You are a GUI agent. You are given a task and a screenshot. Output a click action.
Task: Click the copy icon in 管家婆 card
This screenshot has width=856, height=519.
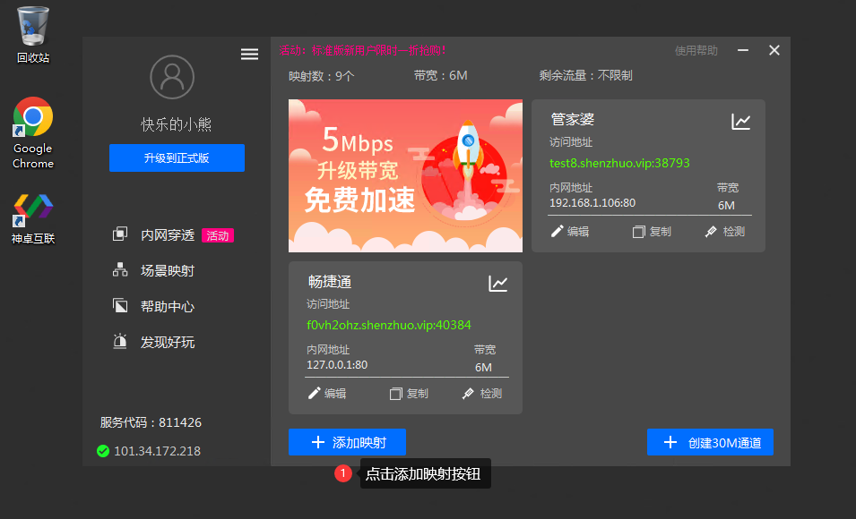[638, 232]
